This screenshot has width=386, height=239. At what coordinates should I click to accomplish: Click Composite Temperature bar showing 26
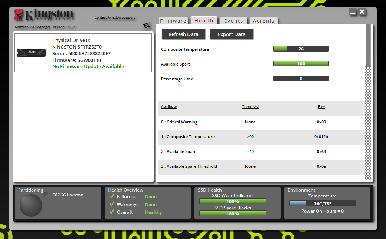[301, 49]
